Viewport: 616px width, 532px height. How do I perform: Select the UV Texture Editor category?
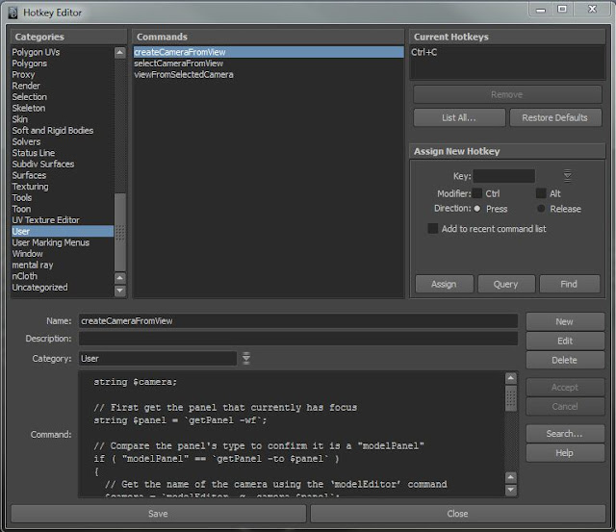(62, 220)
